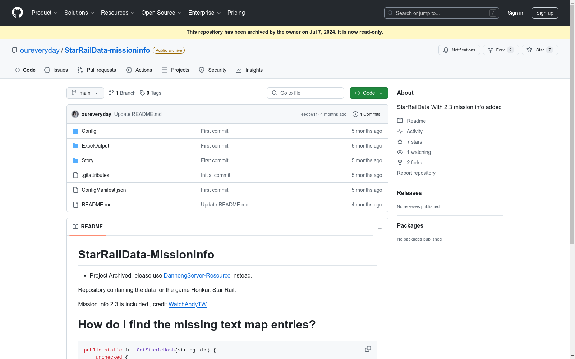Image resolution: width=575 pixels, height=359 pixels.
Task: Click the star icon on Star button
Action: [x=529, y=50]
